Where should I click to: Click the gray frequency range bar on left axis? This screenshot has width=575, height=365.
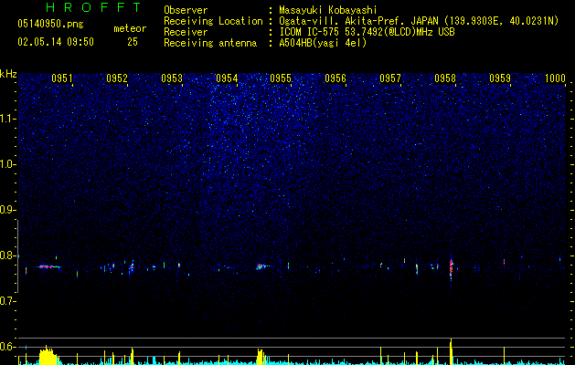click(x=17, y=256)
